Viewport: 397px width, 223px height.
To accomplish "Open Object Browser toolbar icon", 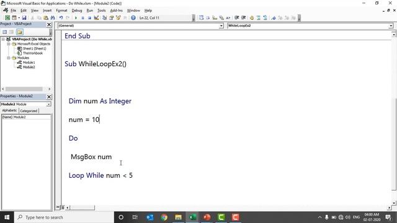I will 118,18.
